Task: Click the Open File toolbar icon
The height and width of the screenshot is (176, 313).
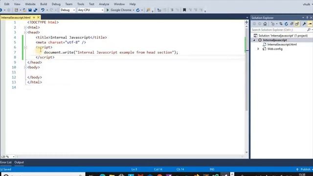Action: (24, 10)
